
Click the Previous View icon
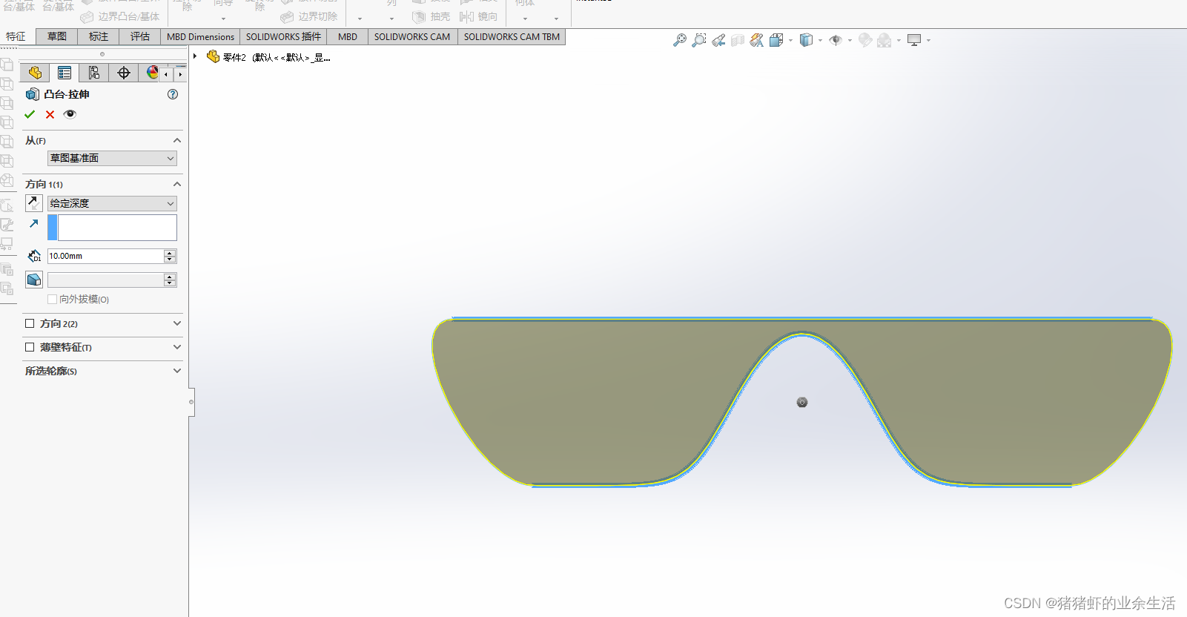click(718, 40)
